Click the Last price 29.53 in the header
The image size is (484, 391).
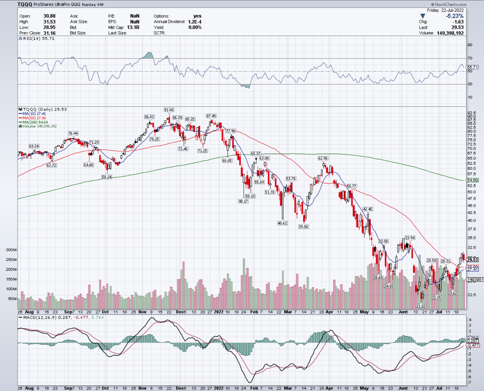[x=458, y=27]
